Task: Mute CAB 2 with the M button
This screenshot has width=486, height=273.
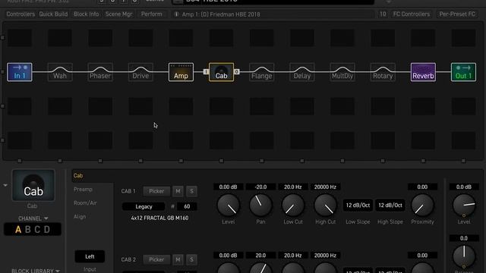Action: point(178,259)
